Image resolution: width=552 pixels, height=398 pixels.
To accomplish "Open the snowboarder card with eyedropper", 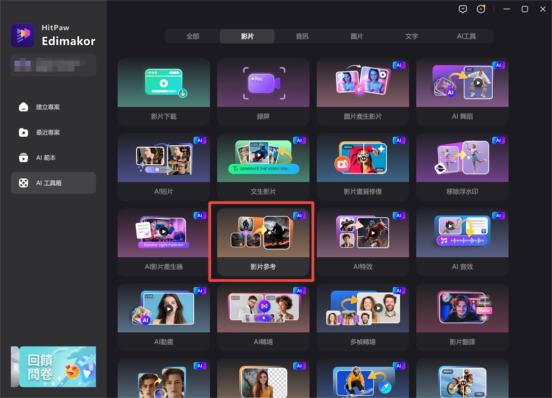I will [363, 379].
